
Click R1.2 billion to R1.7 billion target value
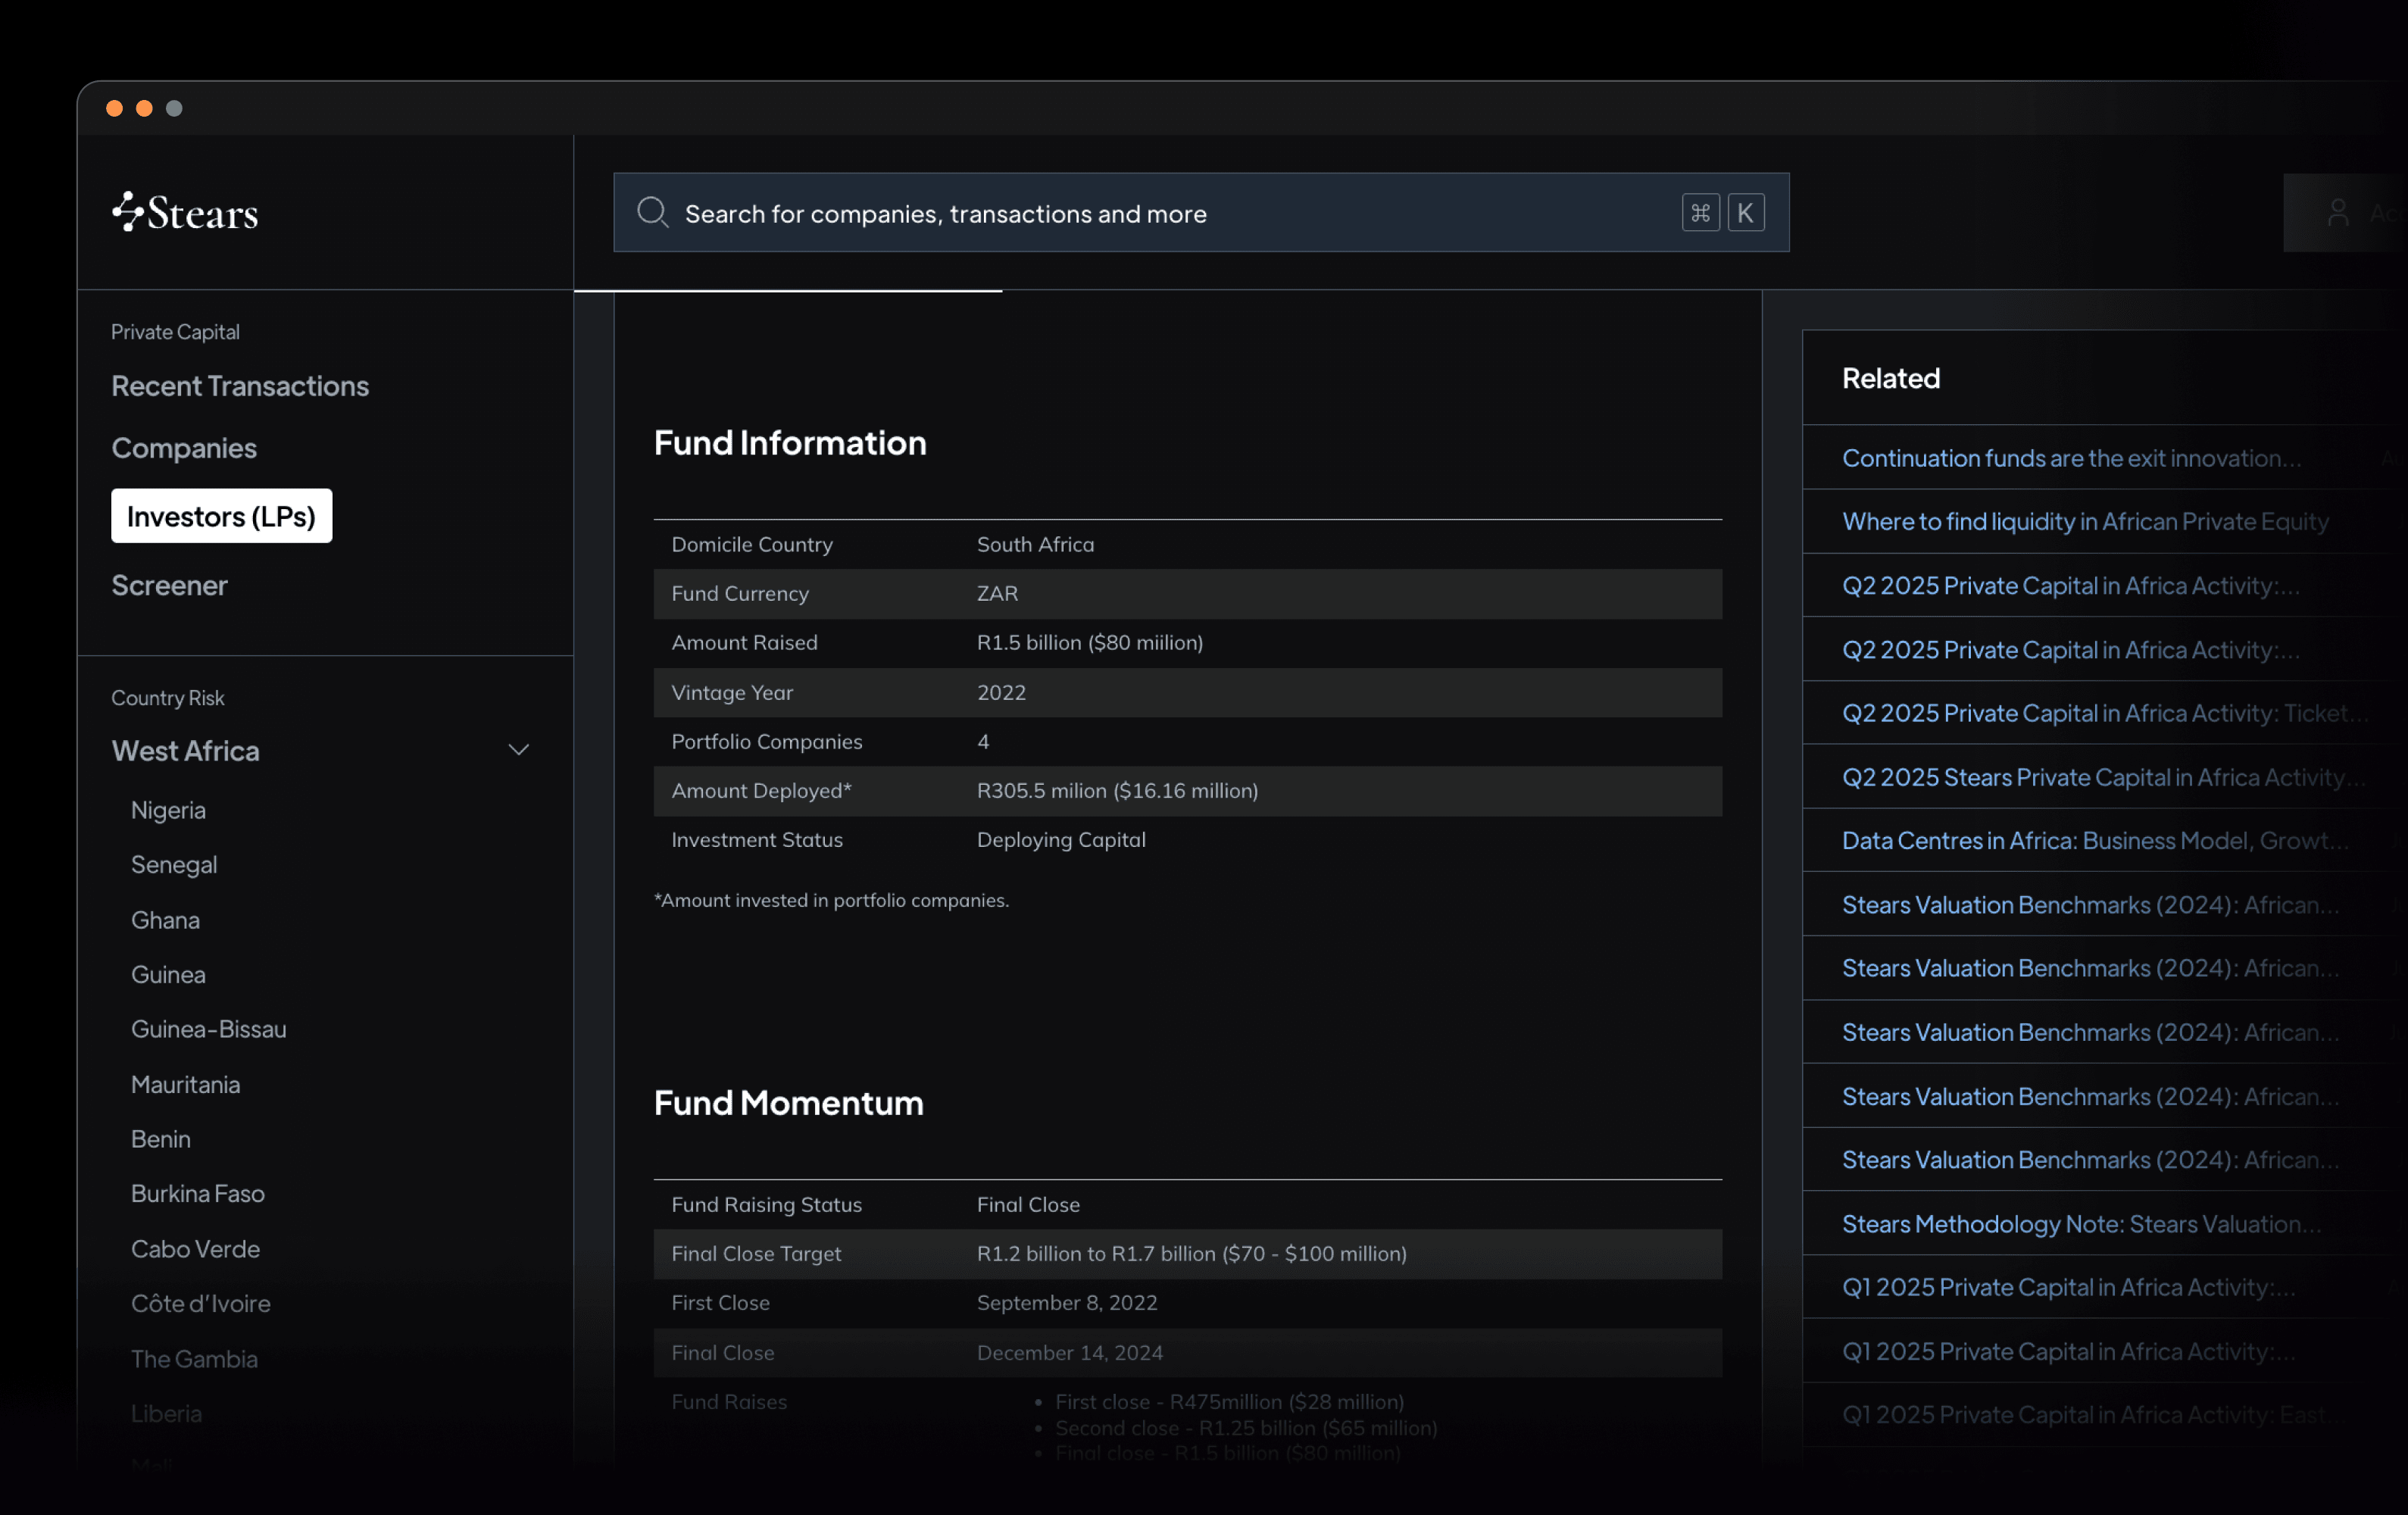click(x=1191, y=1253)
